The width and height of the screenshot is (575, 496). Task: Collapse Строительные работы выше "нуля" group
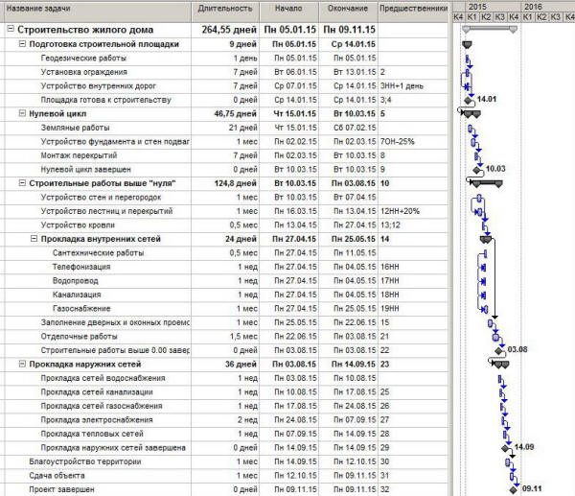(x=22, y=183)
